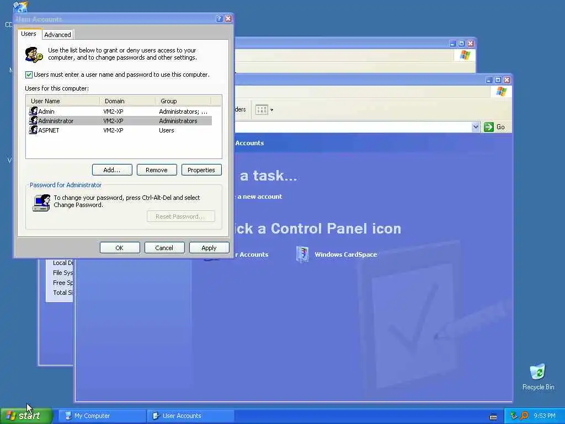Screen dimensions: 565x424
Task: Click the magnifier tray icon
Action: (525, 416)
